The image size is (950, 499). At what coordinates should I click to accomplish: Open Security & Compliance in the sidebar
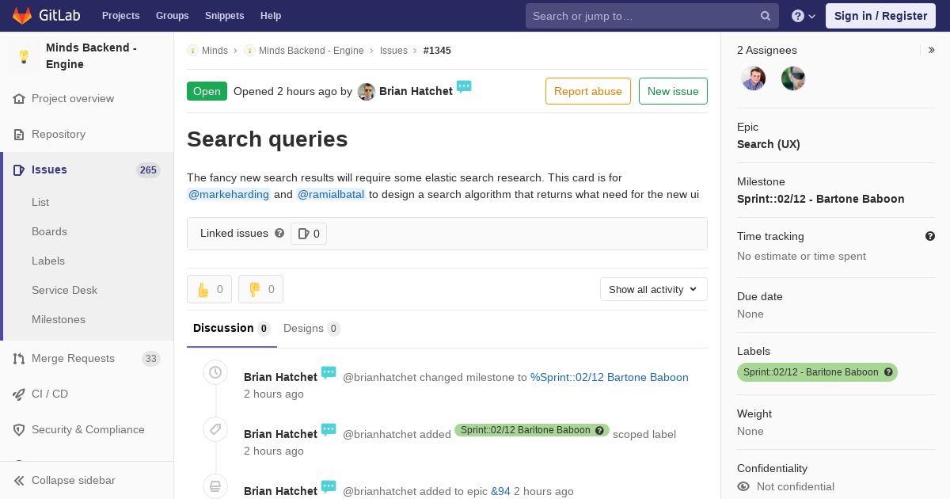tap(87, 429)
